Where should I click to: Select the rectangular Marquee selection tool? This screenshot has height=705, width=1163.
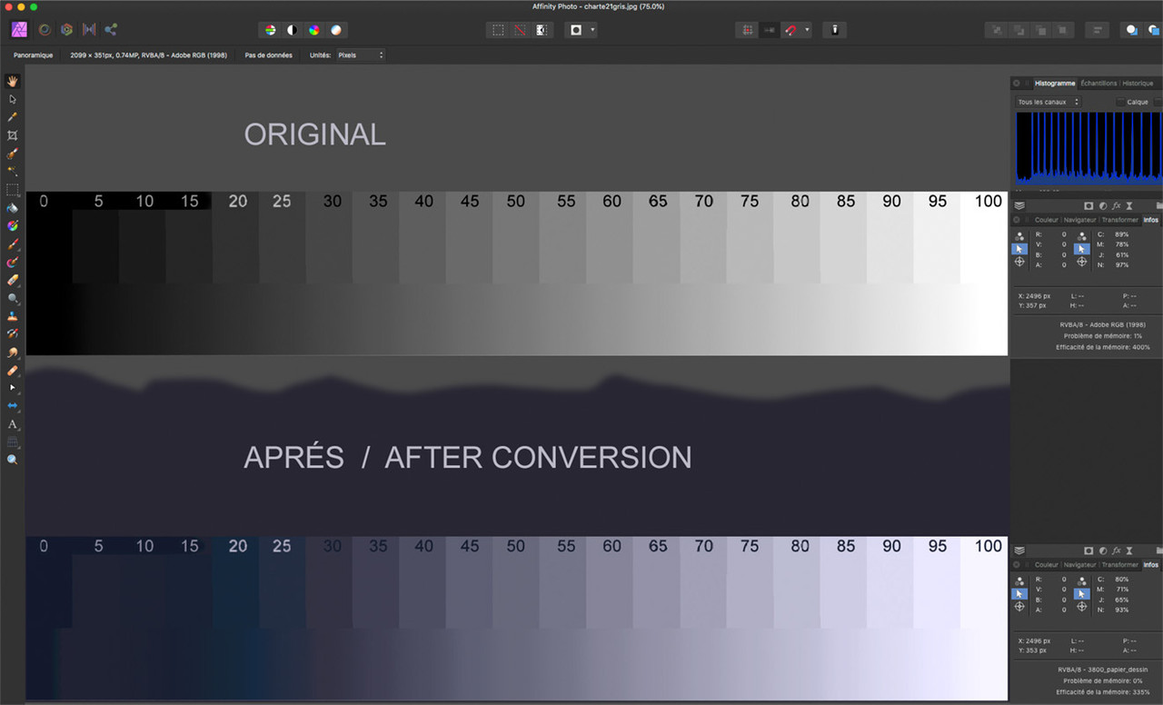coord(12,189)
